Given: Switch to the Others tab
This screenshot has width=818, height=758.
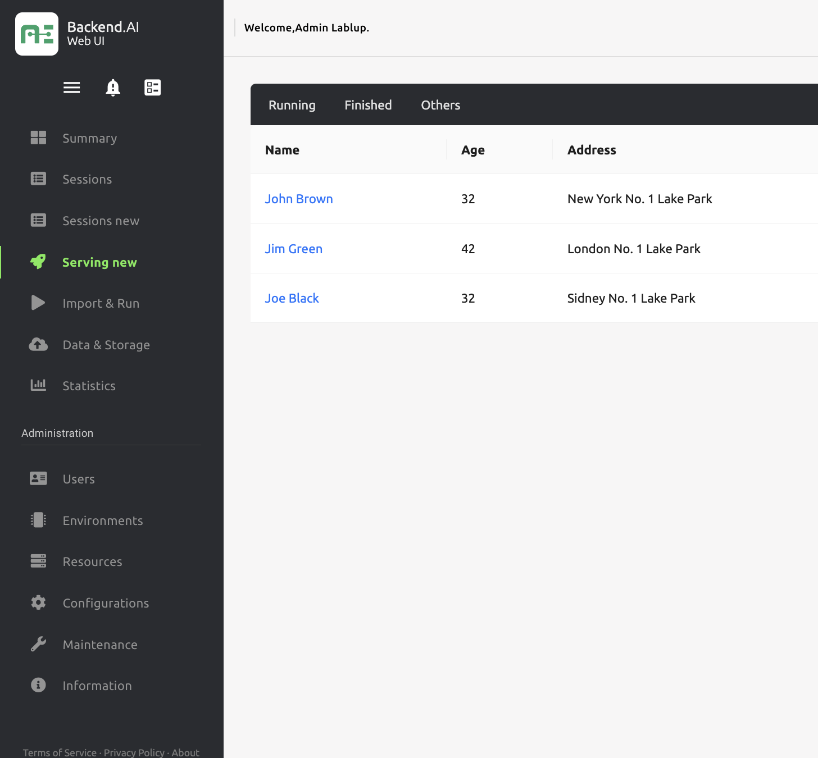Looking at the screenshot, I should [440, 104].
